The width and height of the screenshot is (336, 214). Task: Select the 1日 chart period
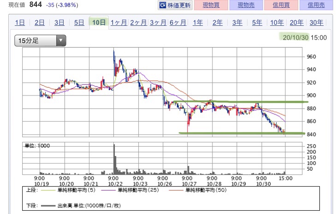[x=20, y=23]
